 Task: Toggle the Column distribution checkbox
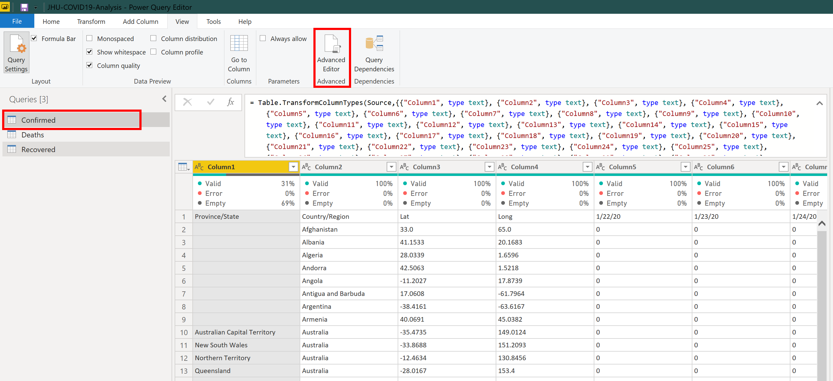point(153,39)
